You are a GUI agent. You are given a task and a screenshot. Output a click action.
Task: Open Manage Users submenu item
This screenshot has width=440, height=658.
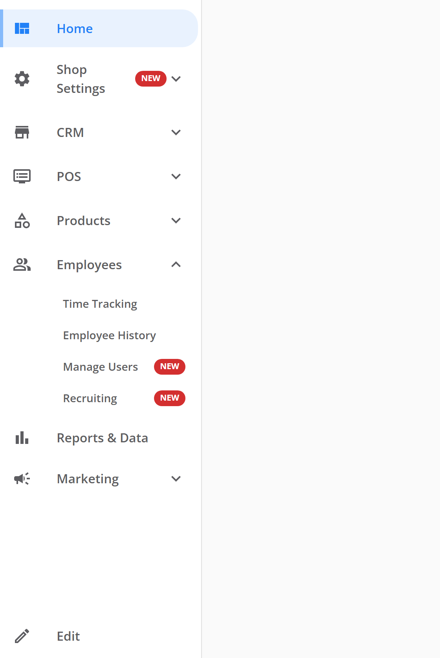101,367
